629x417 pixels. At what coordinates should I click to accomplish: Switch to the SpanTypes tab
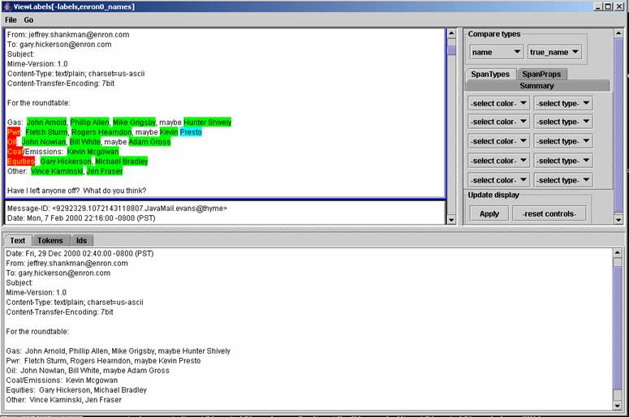pyautogui.click(x=492, y=75)
